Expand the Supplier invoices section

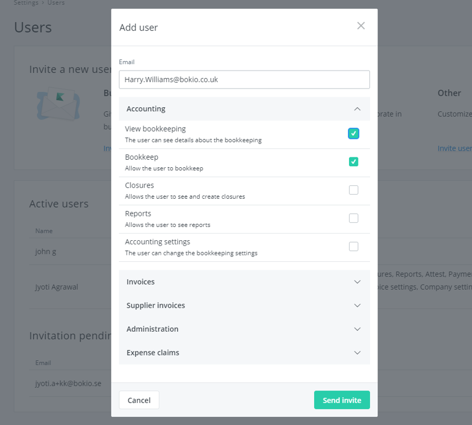coord(244,305)
